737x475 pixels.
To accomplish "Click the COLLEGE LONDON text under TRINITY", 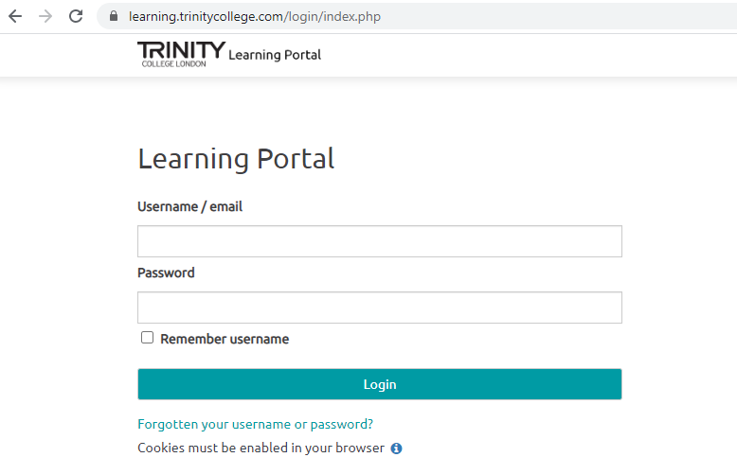I will pyautogui.click(x=174, y=63).
